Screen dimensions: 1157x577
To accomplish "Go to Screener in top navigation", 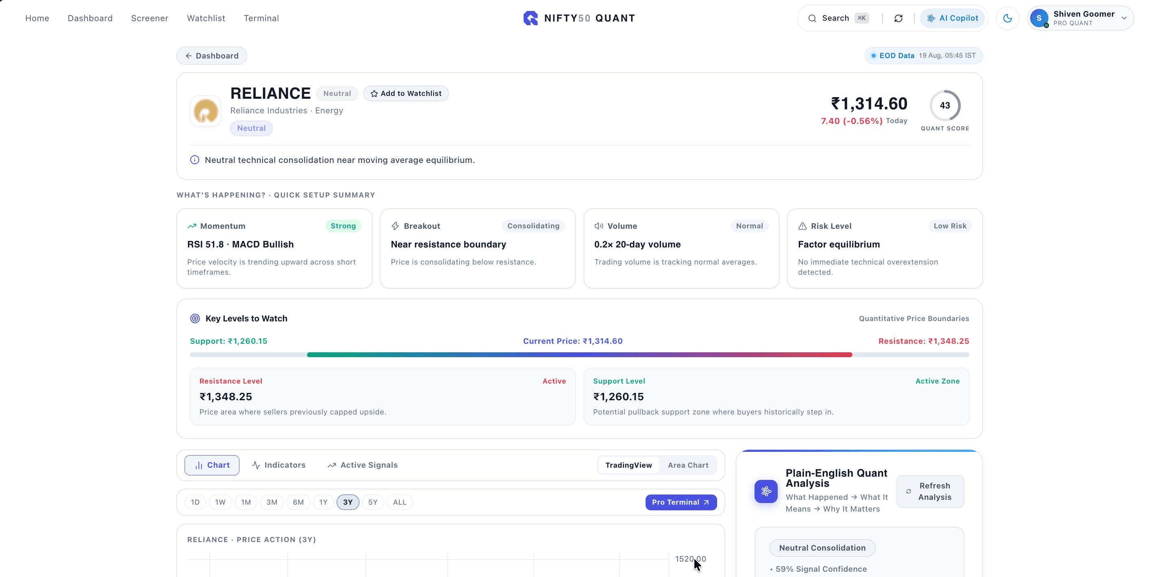I will [150, 18].
